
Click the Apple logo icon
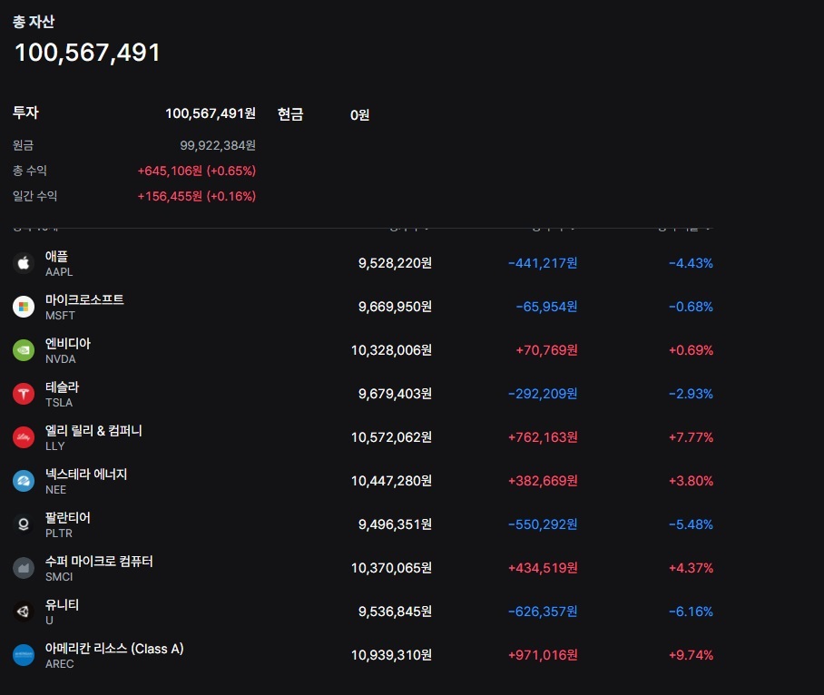point(23,263)
